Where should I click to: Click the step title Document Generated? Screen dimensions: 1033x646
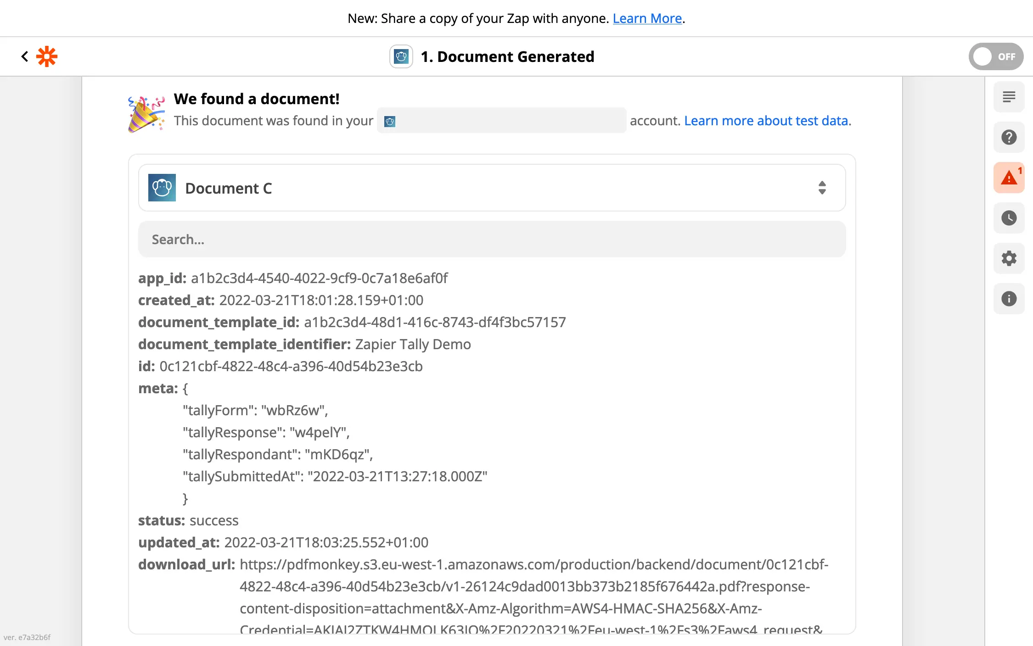pos(507,56)
